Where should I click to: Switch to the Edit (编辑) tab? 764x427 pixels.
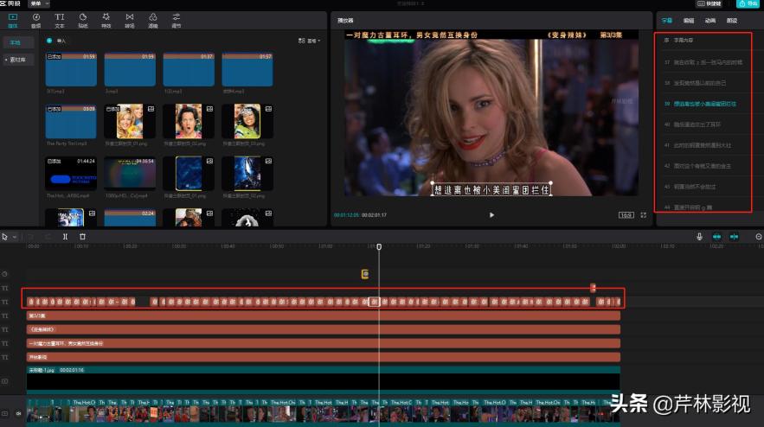tap(689, 21)
